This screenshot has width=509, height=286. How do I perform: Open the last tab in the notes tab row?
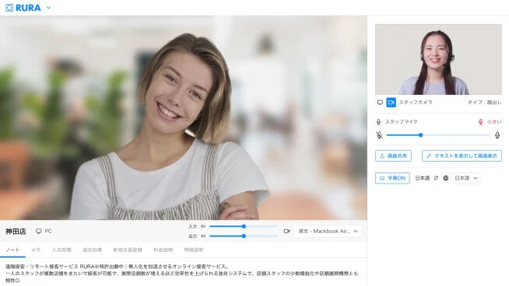click(x=194, y=250)
